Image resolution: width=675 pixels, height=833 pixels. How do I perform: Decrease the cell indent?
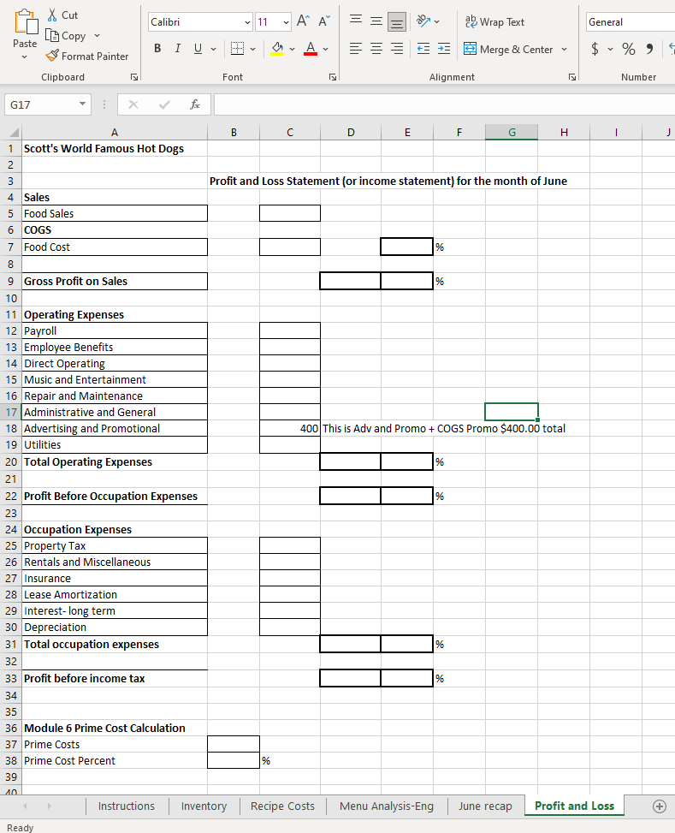coord(423,49)
